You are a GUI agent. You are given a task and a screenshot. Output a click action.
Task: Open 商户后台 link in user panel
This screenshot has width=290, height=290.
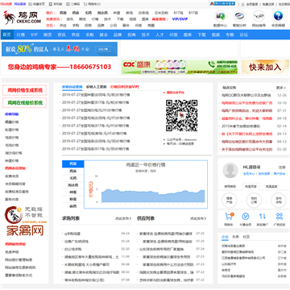pos(280,174)
